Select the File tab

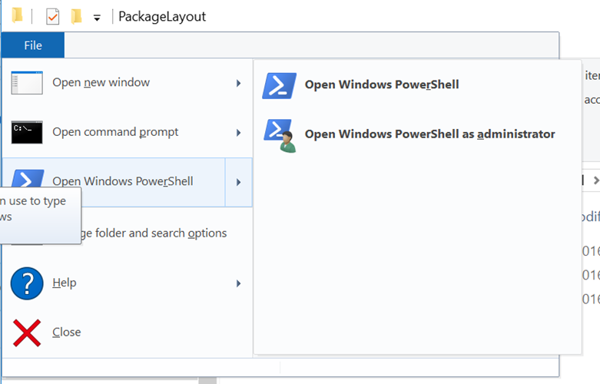33,45
